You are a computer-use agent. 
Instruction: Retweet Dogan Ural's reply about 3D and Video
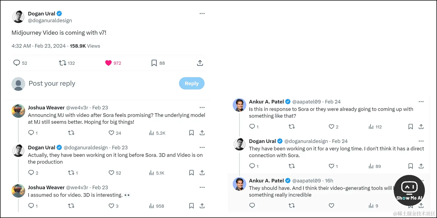(x=71, y=173)
